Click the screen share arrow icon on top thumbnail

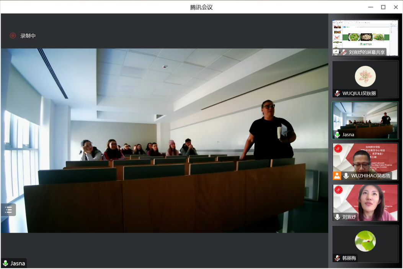[x=336, y=52]
